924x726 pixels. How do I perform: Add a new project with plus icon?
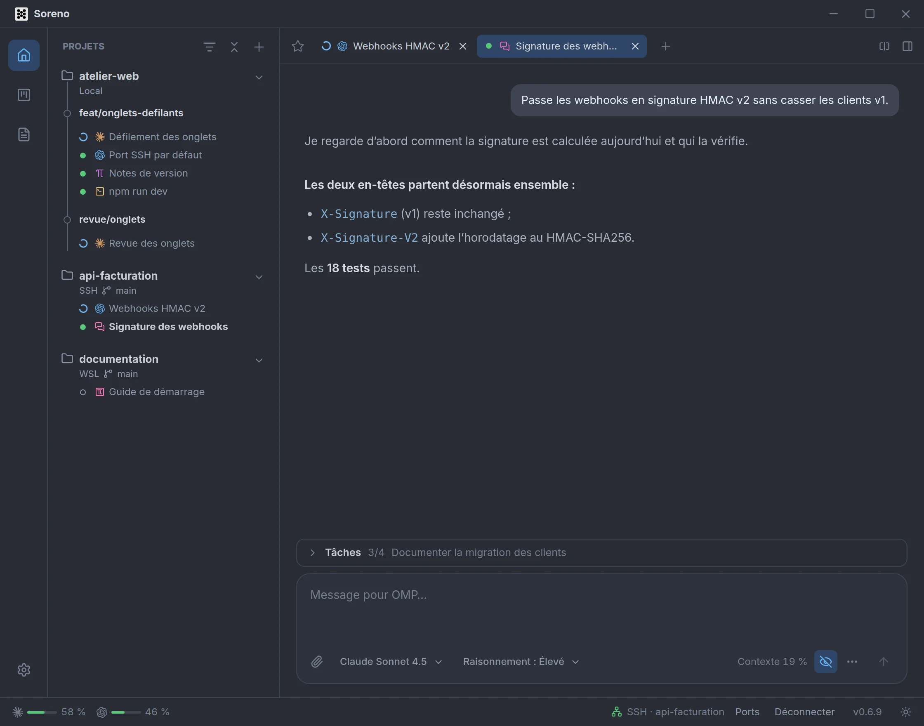click(259, 47)
